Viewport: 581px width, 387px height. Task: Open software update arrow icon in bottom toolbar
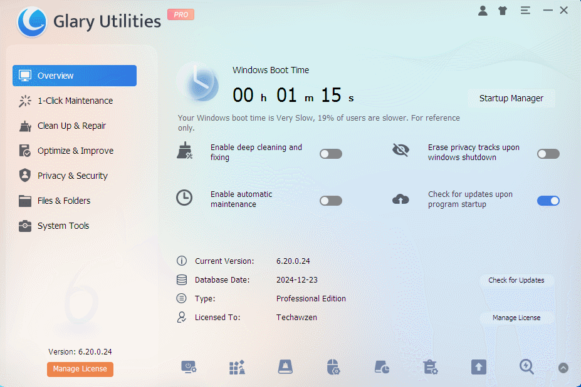coord(479,367)
